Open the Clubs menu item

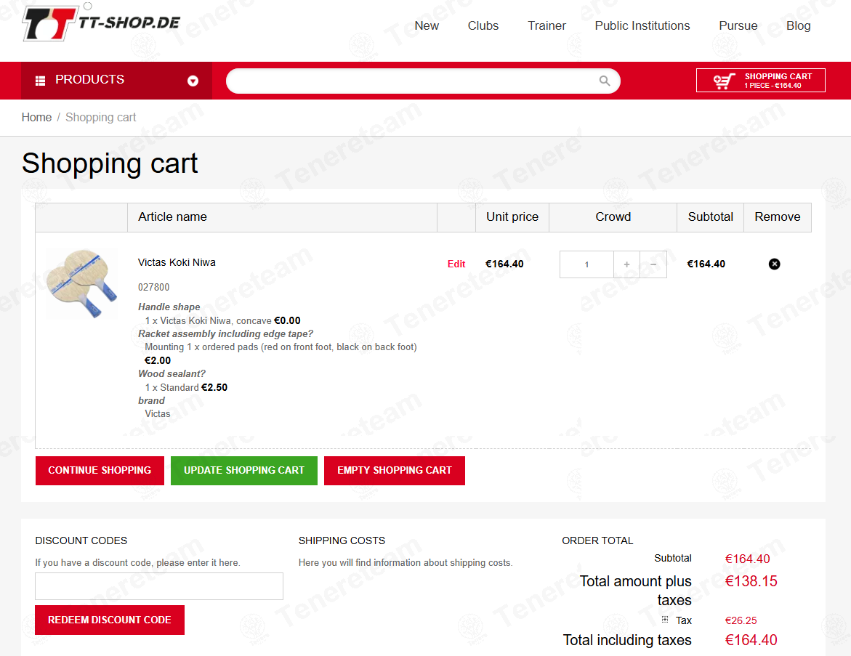point(483,25)
